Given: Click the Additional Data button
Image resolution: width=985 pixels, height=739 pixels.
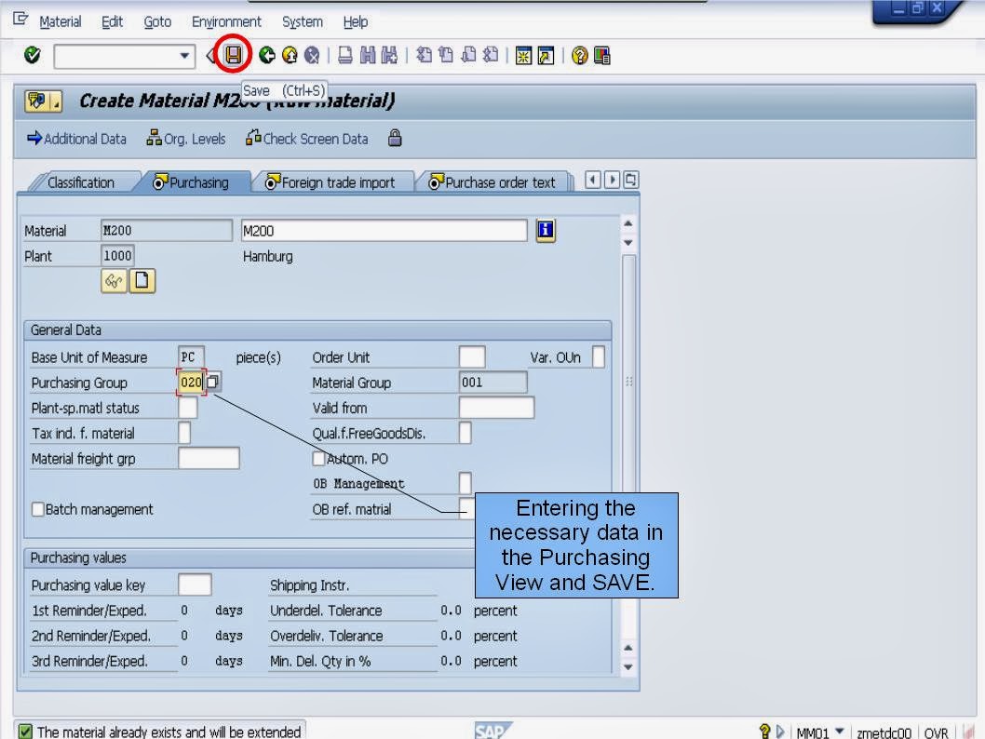Looking at the screenshot, I should pyautogui.click(x=75, y=138).
